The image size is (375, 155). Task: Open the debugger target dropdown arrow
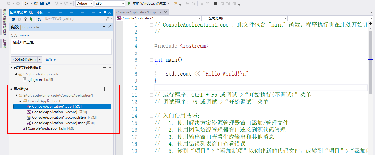pyautogui.click(x=168, y=4)
